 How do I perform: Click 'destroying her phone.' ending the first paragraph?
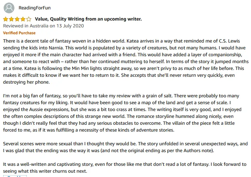click(x=26, y=82)
